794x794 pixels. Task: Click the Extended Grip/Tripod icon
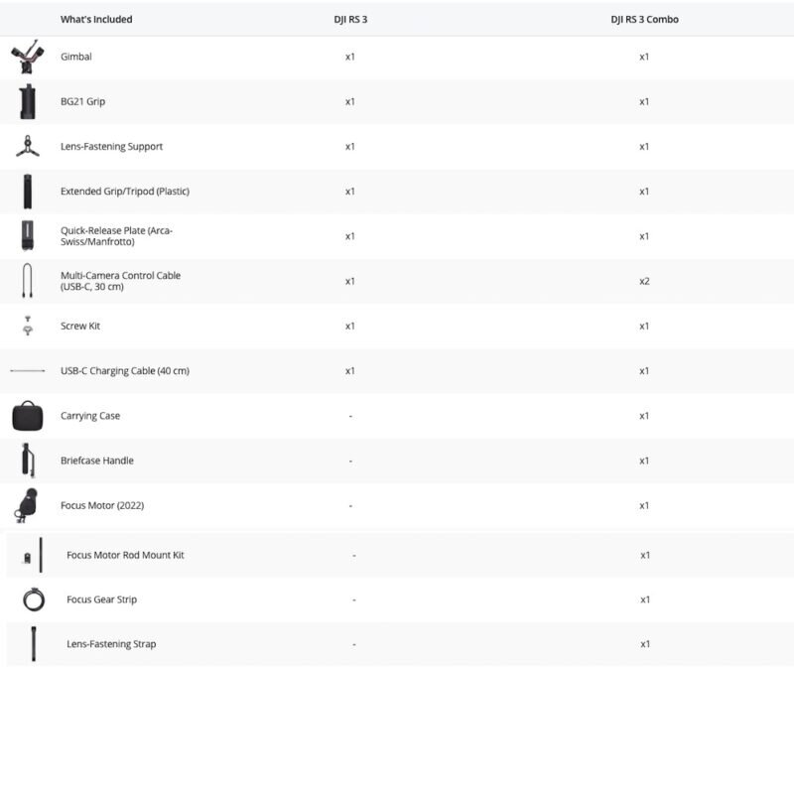[28, 192]
